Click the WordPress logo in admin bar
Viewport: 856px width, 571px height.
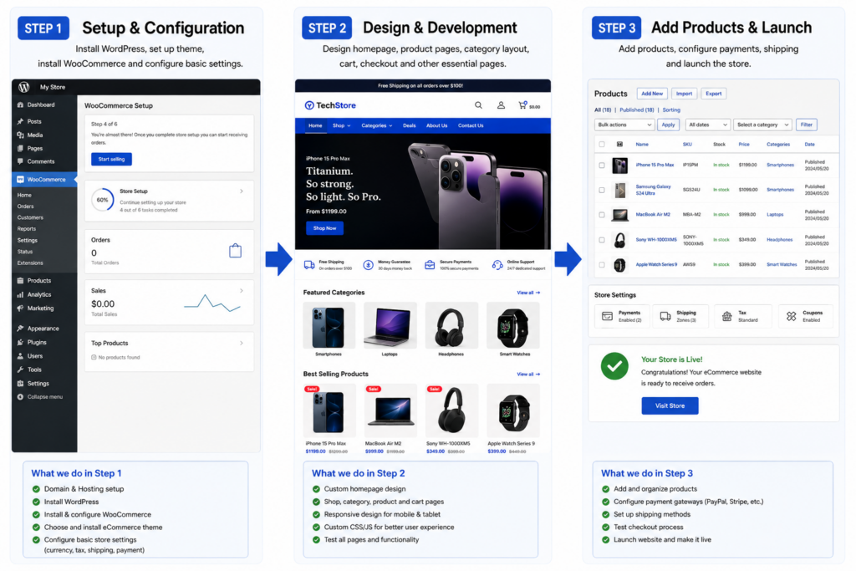23,87
